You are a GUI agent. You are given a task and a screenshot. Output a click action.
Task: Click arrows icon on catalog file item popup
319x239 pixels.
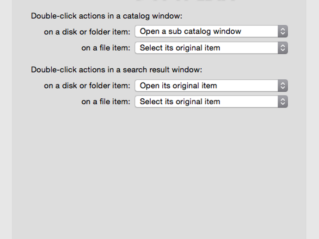pyautogui.click(x=283, y=48)
